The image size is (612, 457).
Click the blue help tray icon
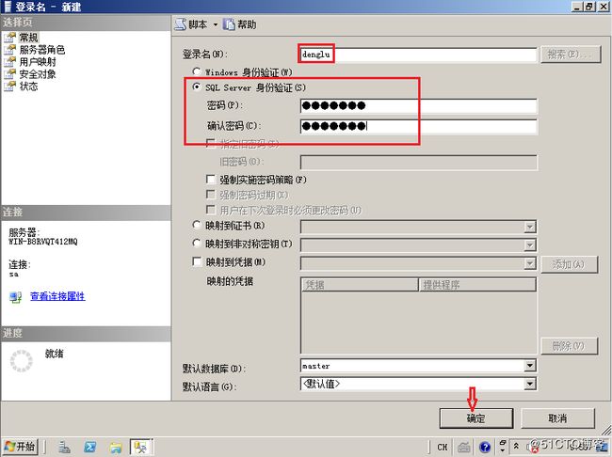coord(484,447)
